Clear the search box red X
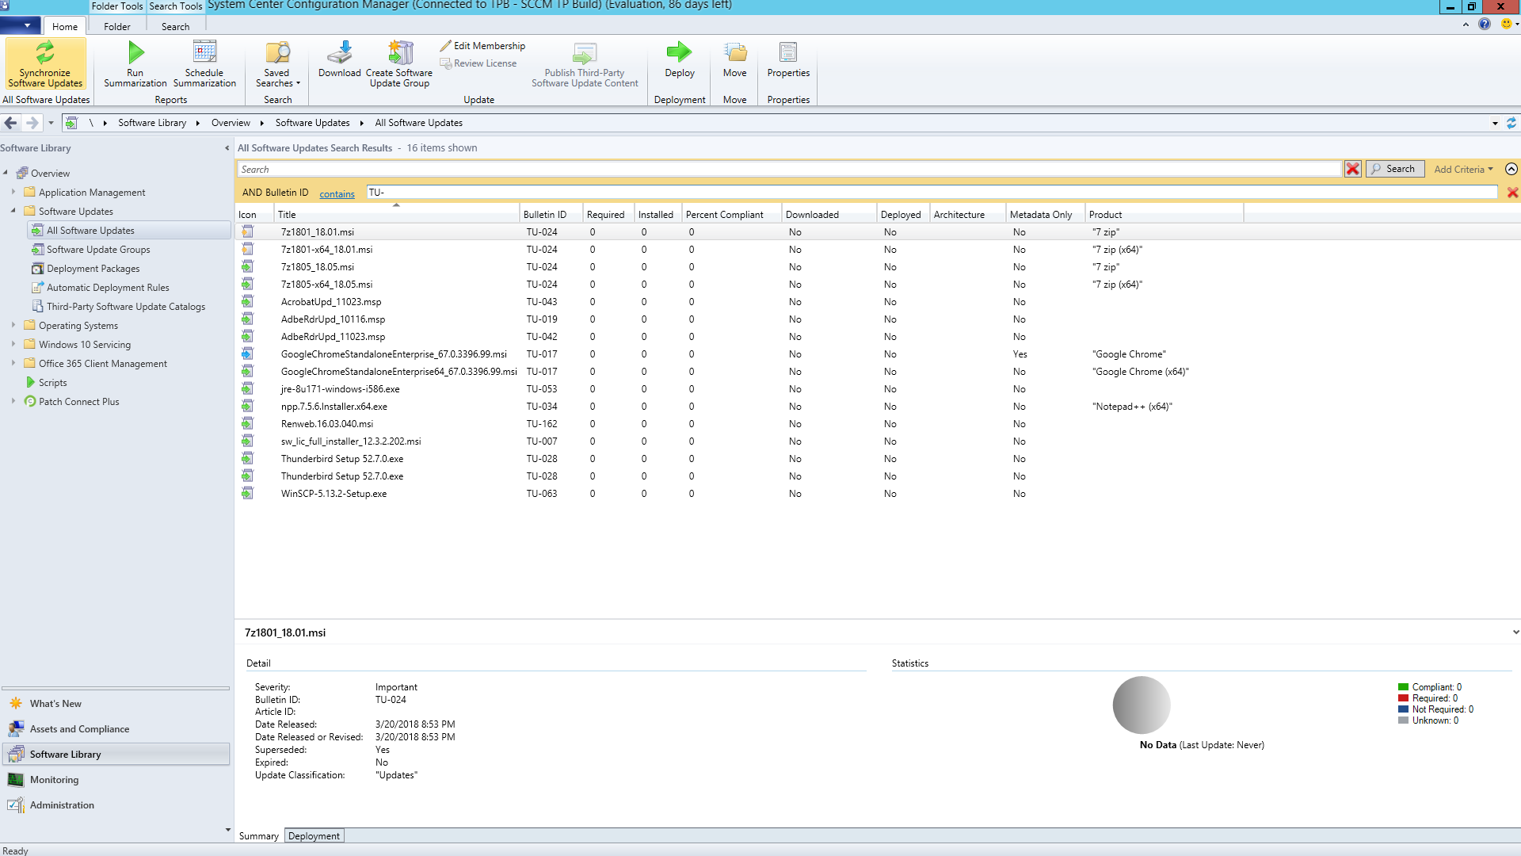1521x856 pixels. (x=1352, y=169)
